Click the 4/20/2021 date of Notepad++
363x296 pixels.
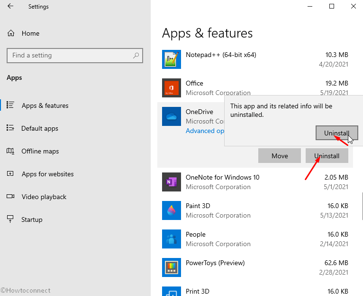pos(334,64)
